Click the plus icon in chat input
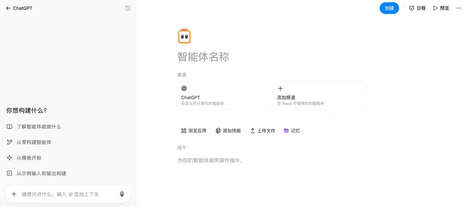The image size is (464, 207). coord(14,194)
